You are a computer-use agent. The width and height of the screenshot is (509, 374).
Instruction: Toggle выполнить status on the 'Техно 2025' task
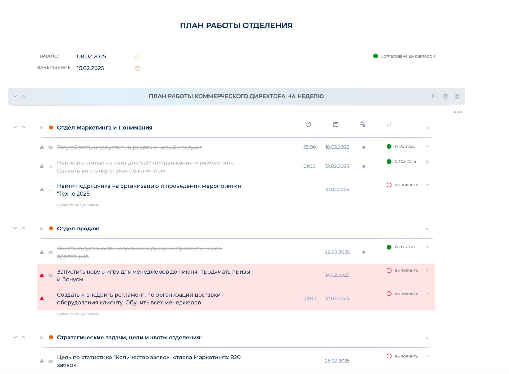(x=389, y=185)
